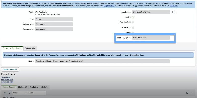Click the Column name field app_source
This screenshot has width=197, height=98.
click(x=54, y=29)
